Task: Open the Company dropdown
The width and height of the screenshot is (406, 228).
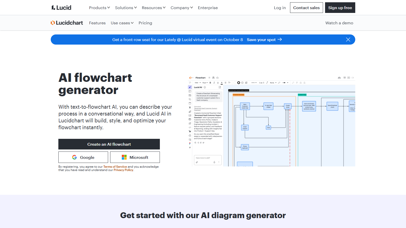Action: [182, 8]
